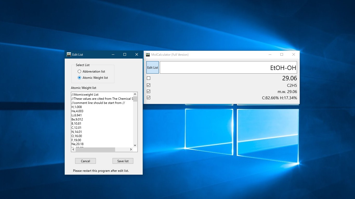Image resolution: width=355 pixels, height=199 pixels.
Task: Click the Edit List window app icon
Action: click(69, 54)
